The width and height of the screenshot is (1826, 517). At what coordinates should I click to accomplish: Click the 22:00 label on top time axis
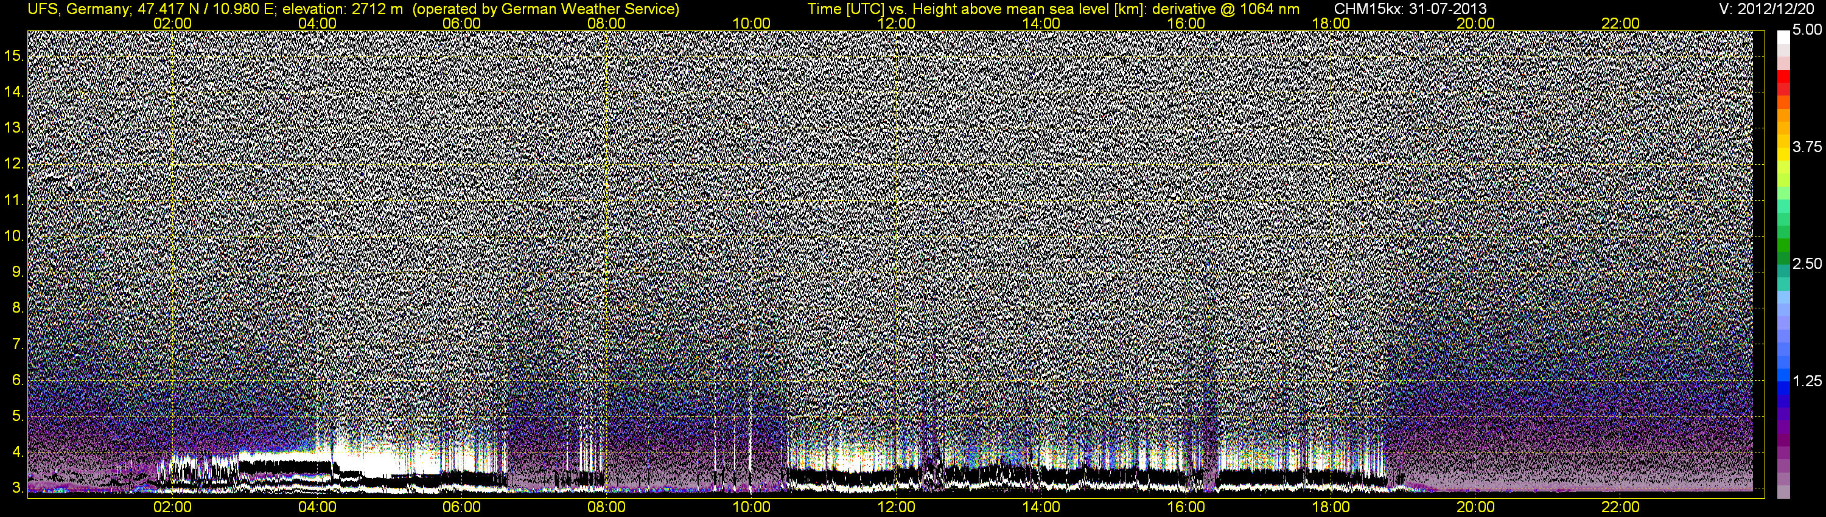click(1620, 23)
